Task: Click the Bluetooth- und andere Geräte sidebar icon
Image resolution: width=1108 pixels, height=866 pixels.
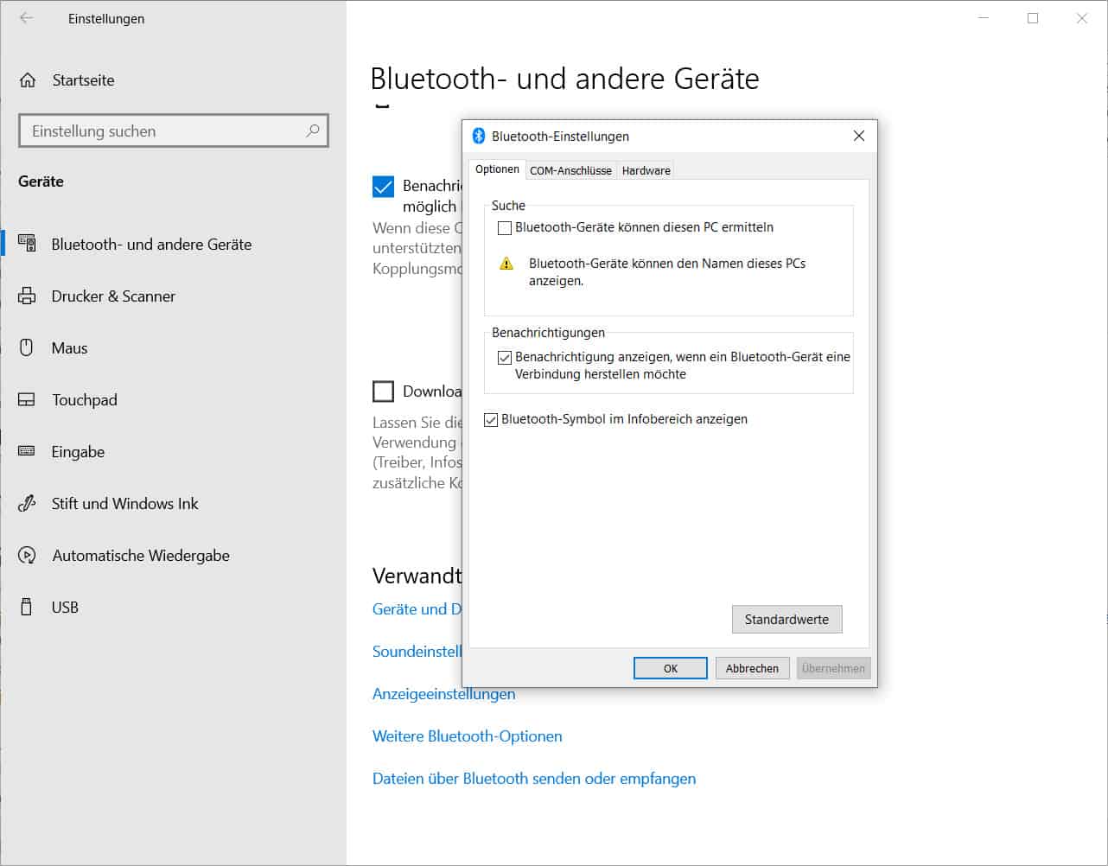Action: pos(27,244)
